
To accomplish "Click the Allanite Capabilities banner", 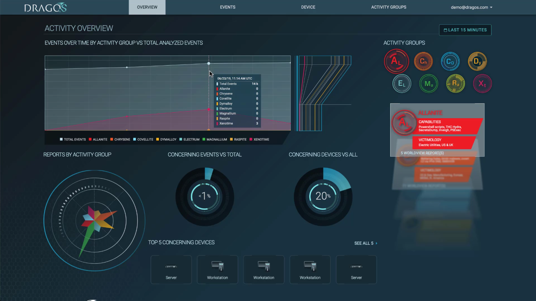I will coord(448,126).
